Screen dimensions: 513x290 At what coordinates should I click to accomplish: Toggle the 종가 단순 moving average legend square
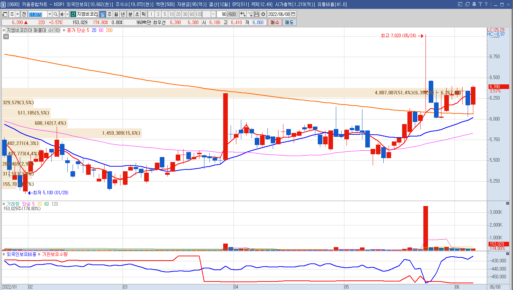[x=64, y=30]
